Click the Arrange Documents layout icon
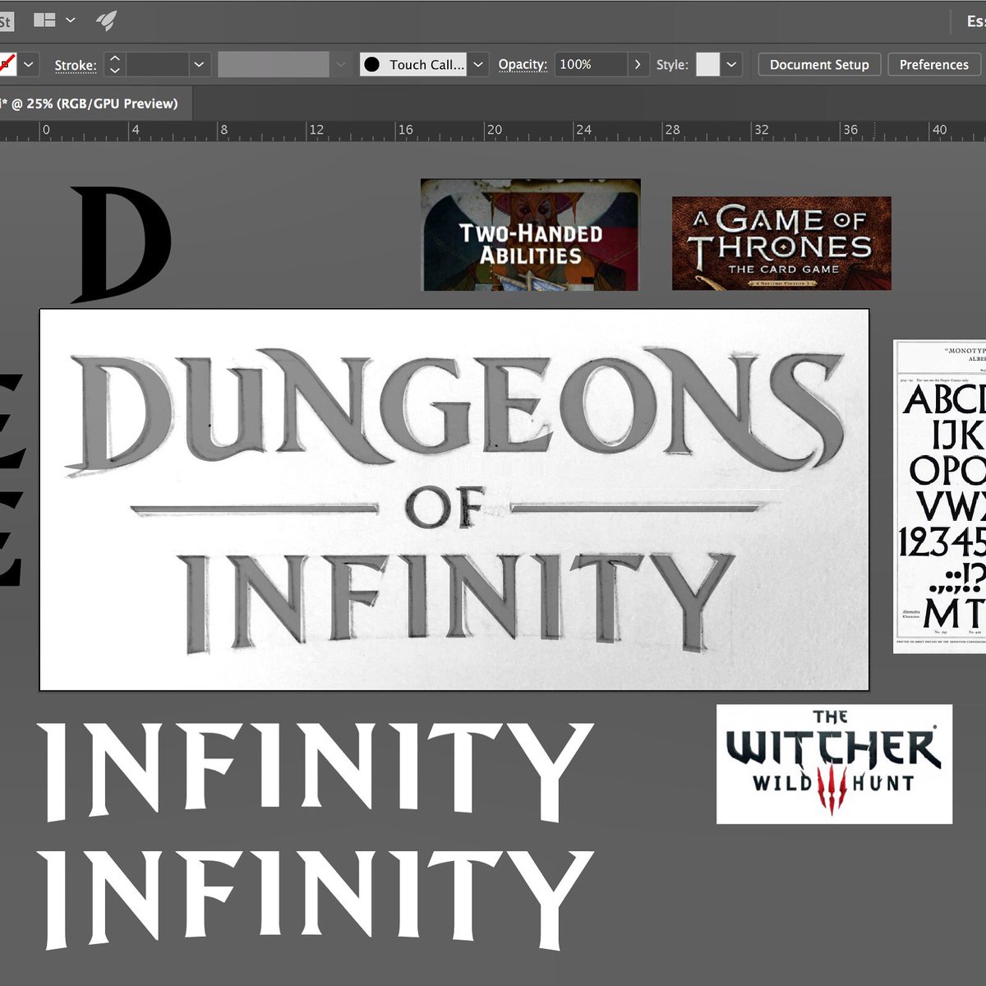Viewport: 986px width, 986px height. 44,20
